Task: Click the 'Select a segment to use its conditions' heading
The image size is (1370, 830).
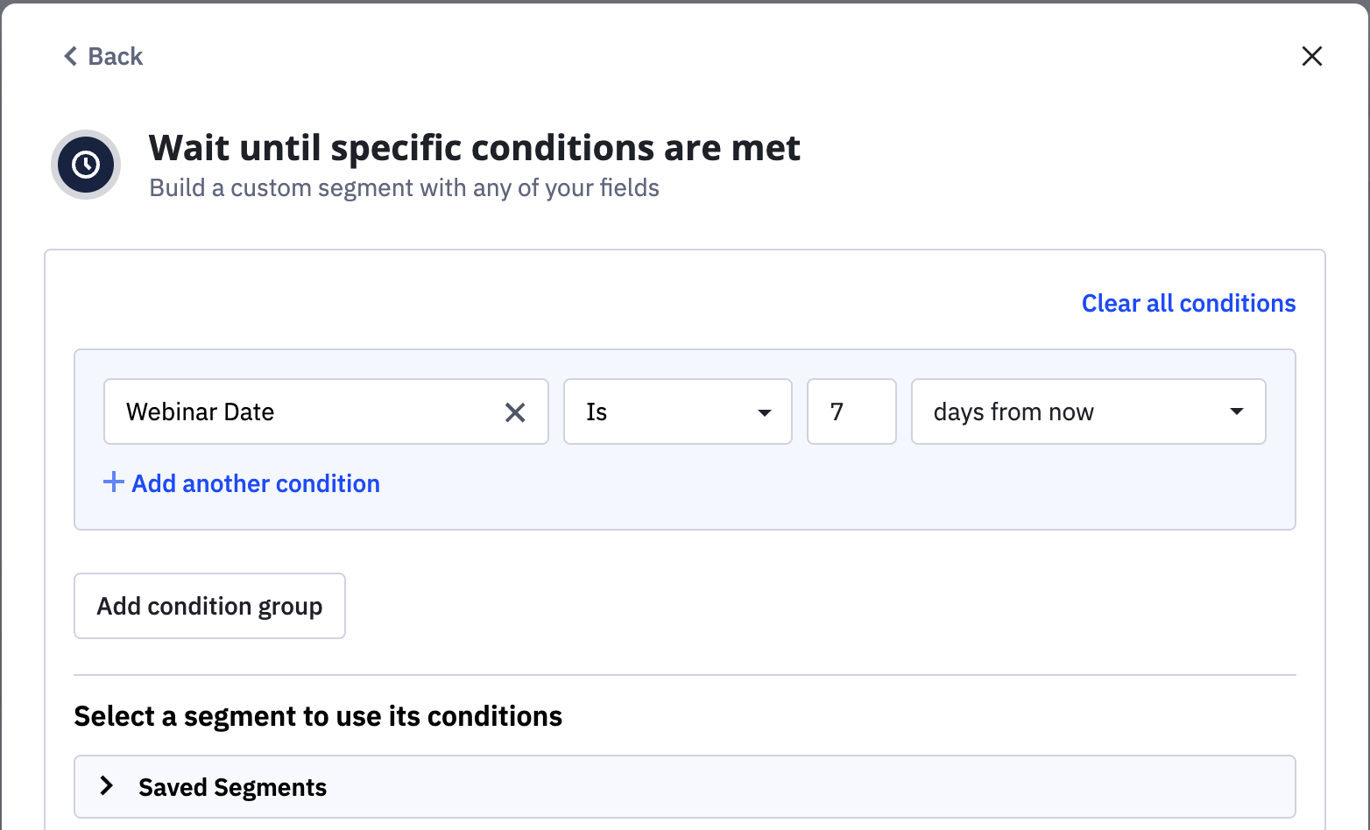Action: 318,717
